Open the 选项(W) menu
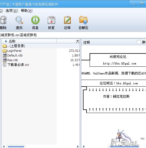 tap(12, 11)
